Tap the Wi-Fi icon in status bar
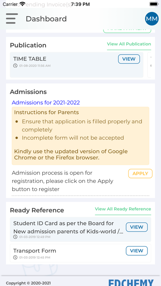The image size is (161, 286). tap(23, 4)
